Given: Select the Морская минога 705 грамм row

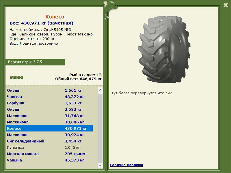Looking at the screenshot, I should coord(49,154).
